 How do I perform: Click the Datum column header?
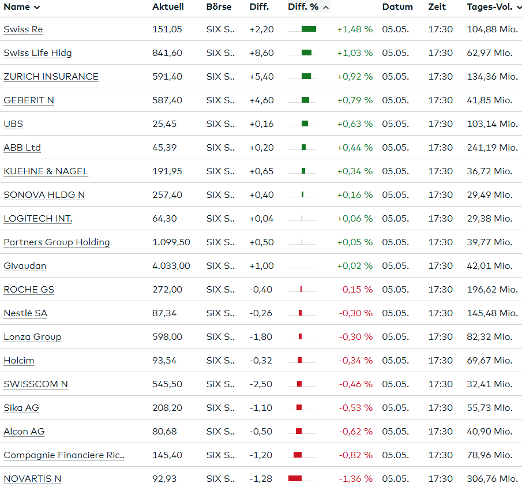coord(397,7)
